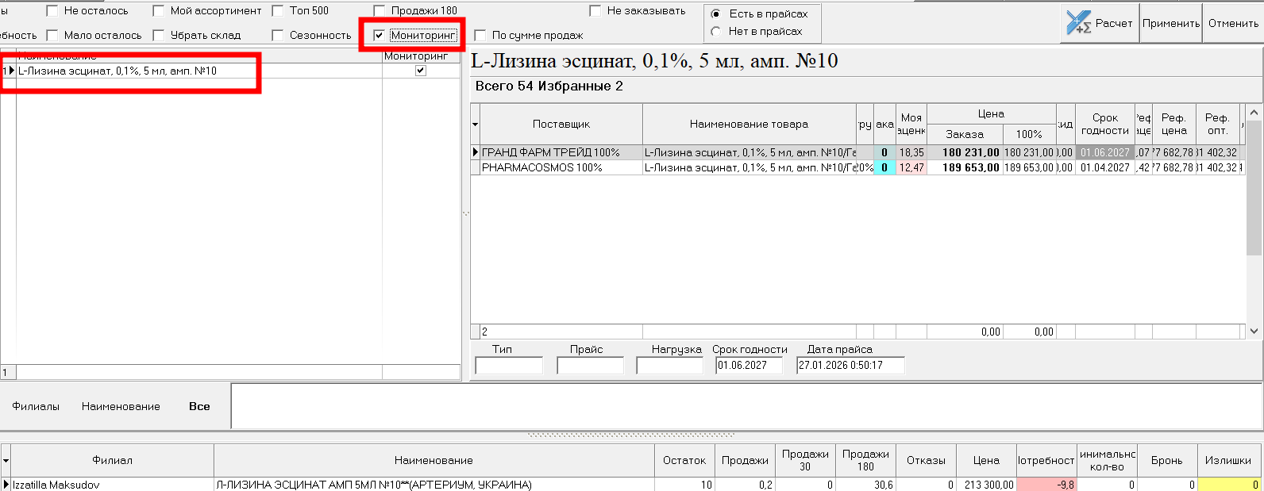The height and width of the screenshot is (491, 1264).
Task: Click the Прайс input field
Action: pos(591,366)
